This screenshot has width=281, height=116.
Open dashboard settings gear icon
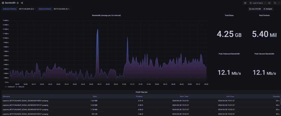tap(245, 3)
